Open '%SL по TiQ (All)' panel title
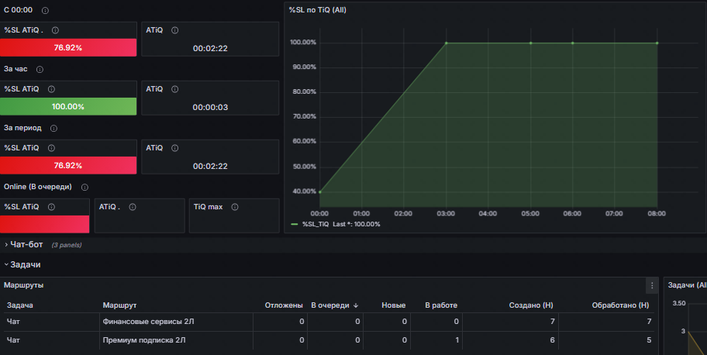This screenshot has height=355, width=707. point(317,10)
